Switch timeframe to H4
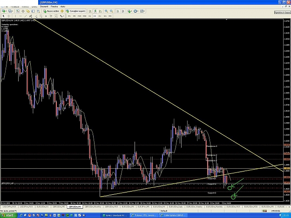The image size is (291, 218). point(95,16)
